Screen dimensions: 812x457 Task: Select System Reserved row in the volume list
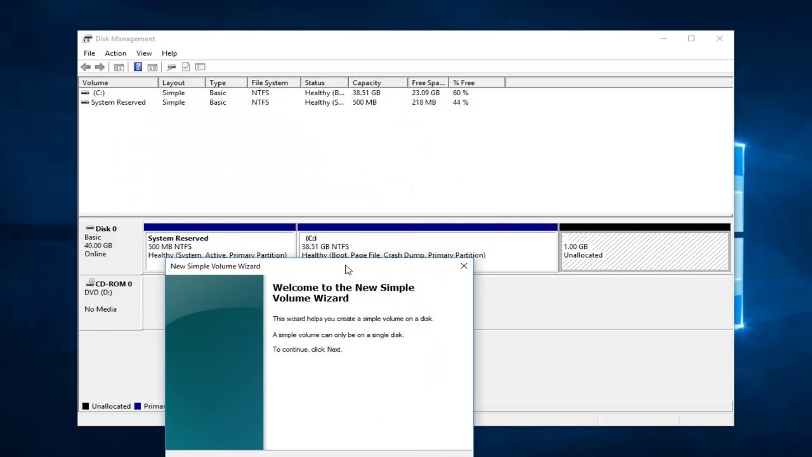coord(118,102)
